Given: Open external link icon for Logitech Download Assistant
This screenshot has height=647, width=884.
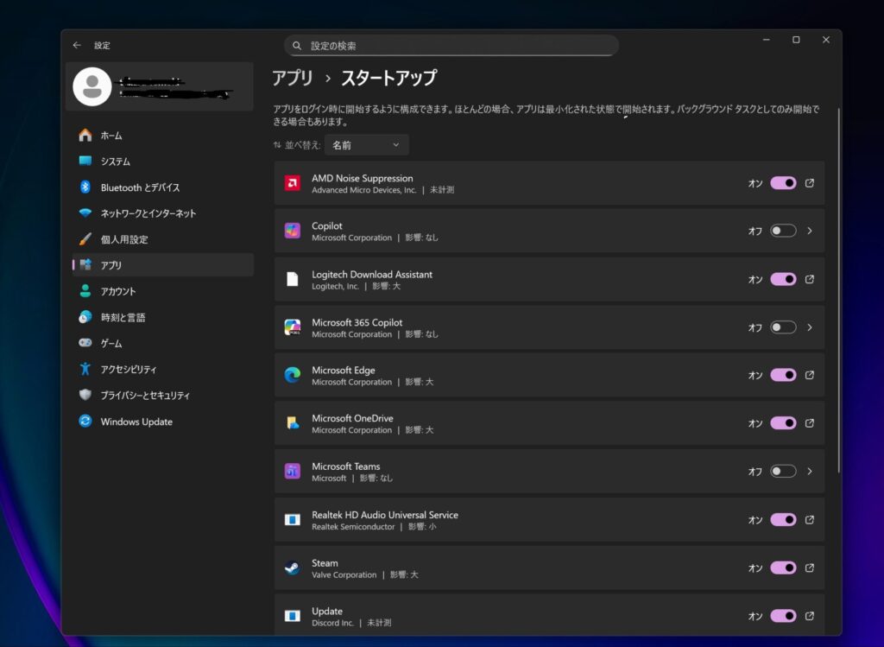Looking at the screenshot, I should click(809, 279).
